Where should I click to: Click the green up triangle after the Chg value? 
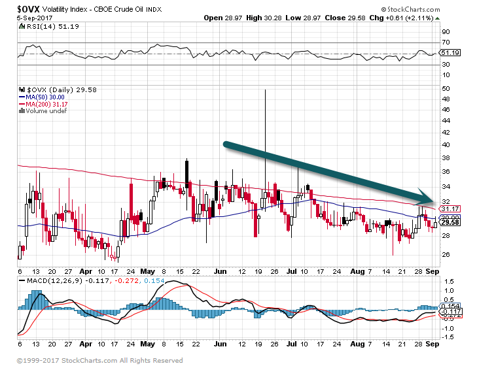pyautogui.click(x=437, y=18)
